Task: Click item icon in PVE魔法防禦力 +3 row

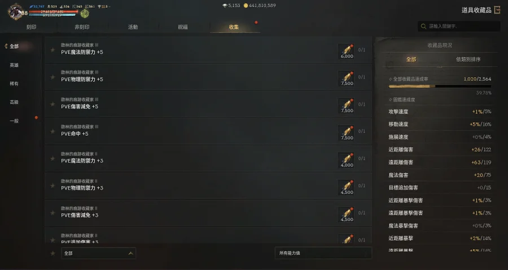Action: (x=347, y=160)
